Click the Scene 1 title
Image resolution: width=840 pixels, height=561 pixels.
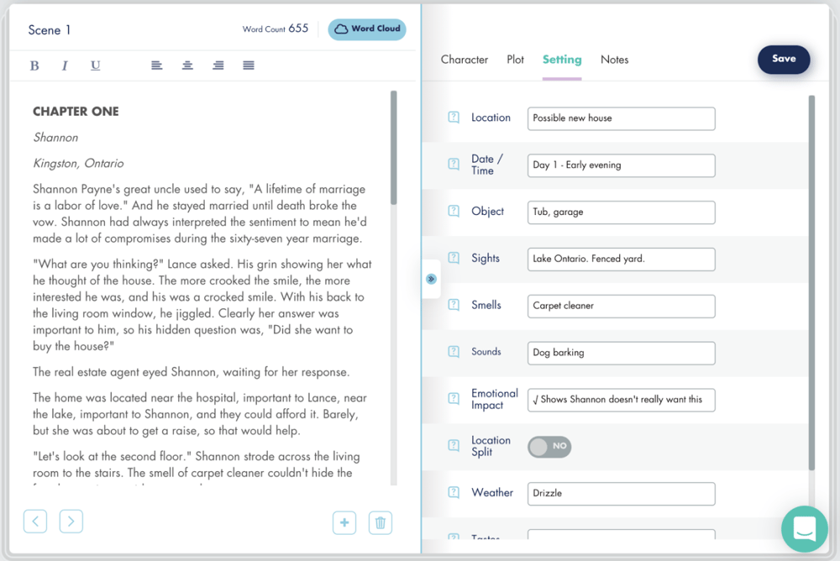point(50,30)
